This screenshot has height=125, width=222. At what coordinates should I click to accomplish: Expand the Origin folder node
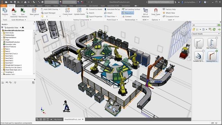pos(2,40)
